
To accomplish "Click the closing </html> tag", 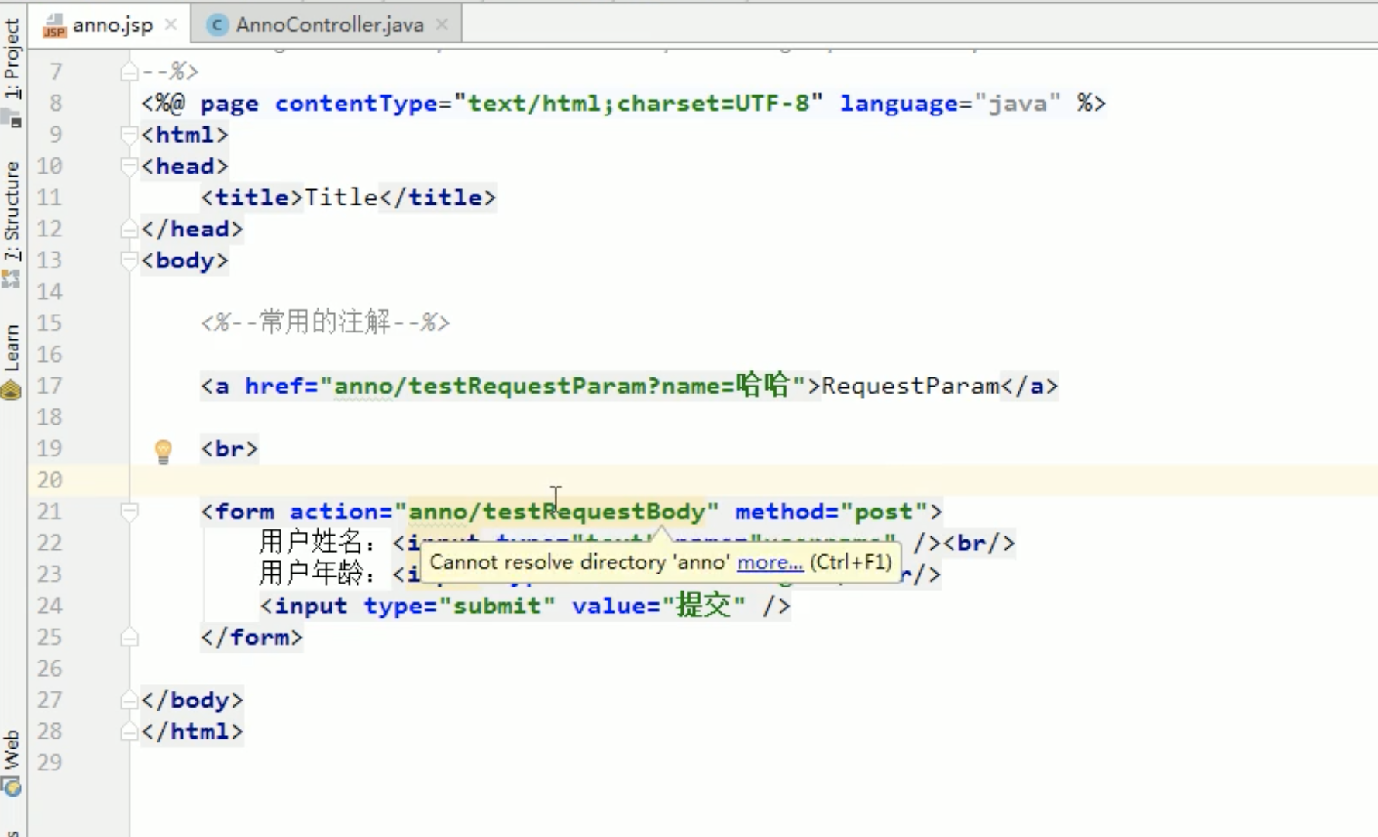I will pos(192,732).
